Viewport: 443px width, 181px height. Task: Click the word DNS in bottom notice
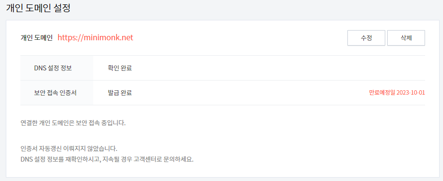[x=26, y=159]
